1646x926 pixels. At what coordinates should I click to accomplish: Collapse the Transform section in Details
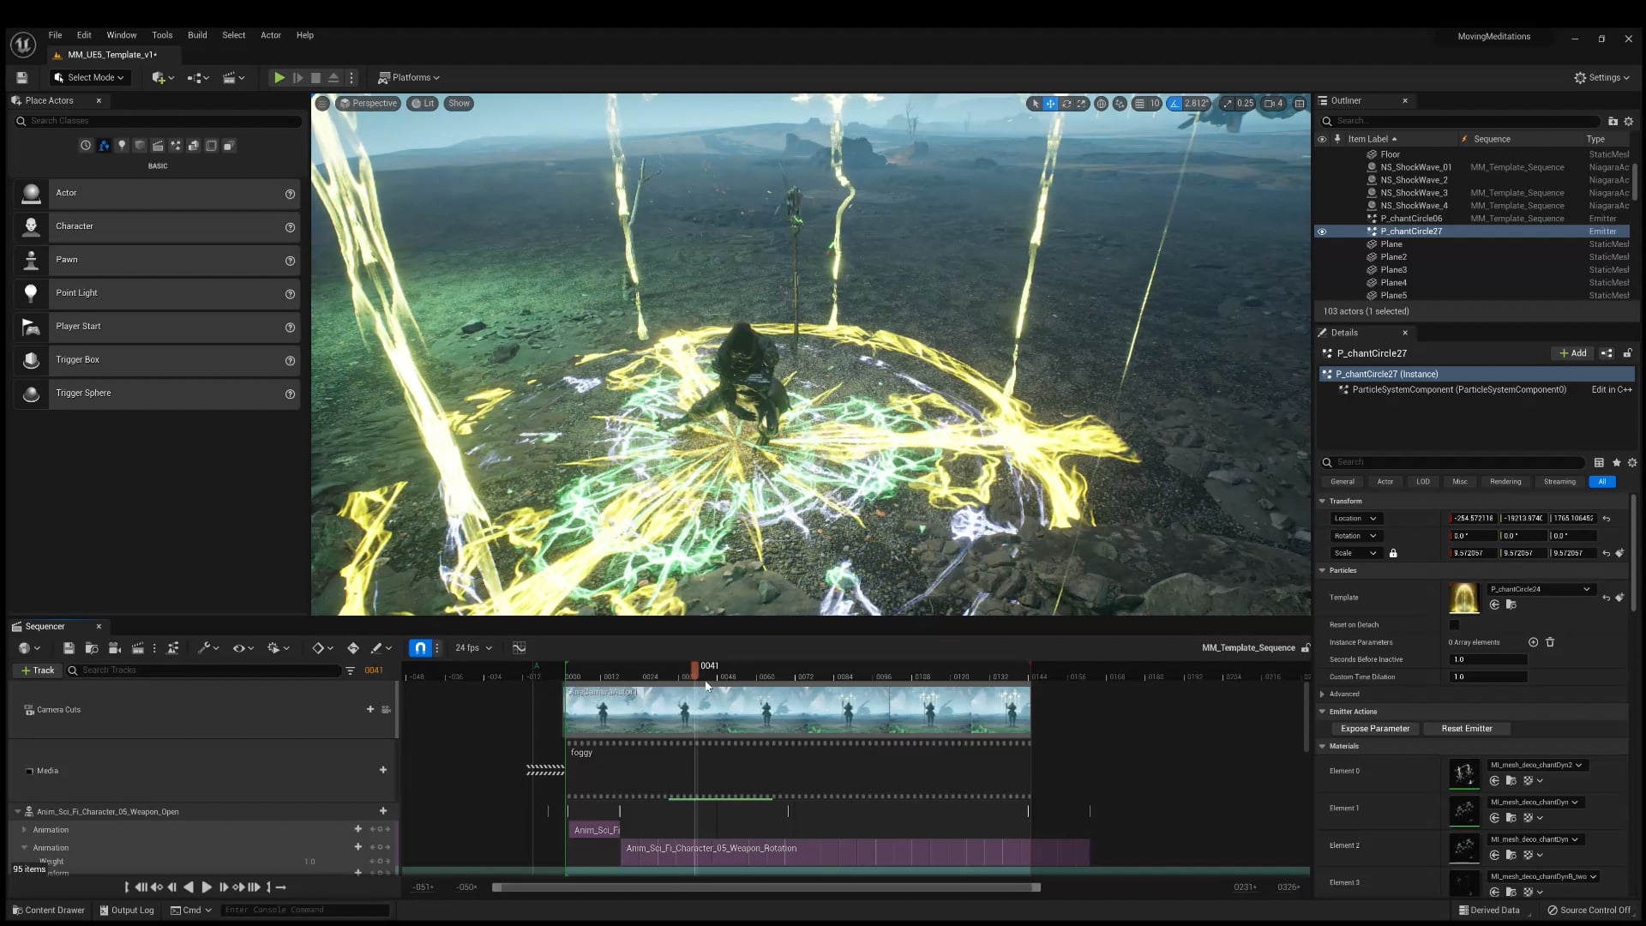1322,502
